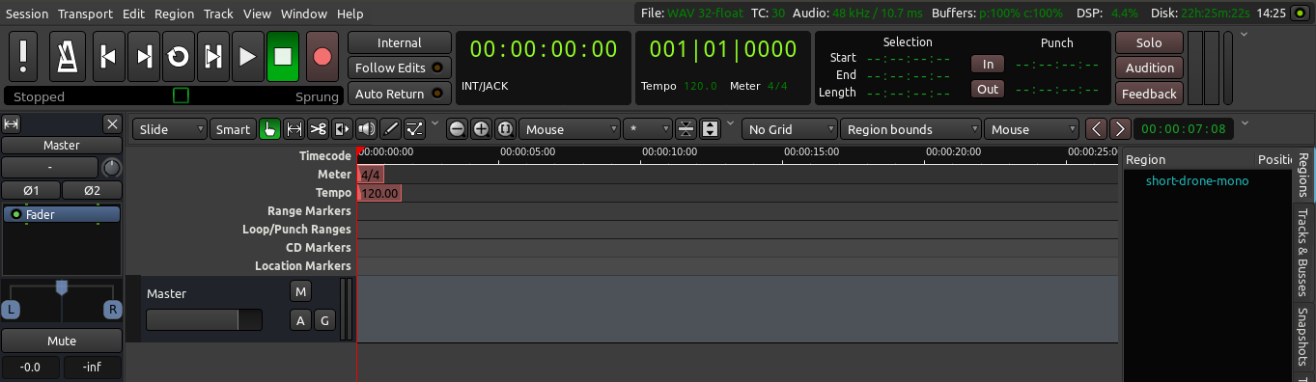Adjust the Master track fader slider
This screenshot has width=1316, height=382.
tap(204, 320)
